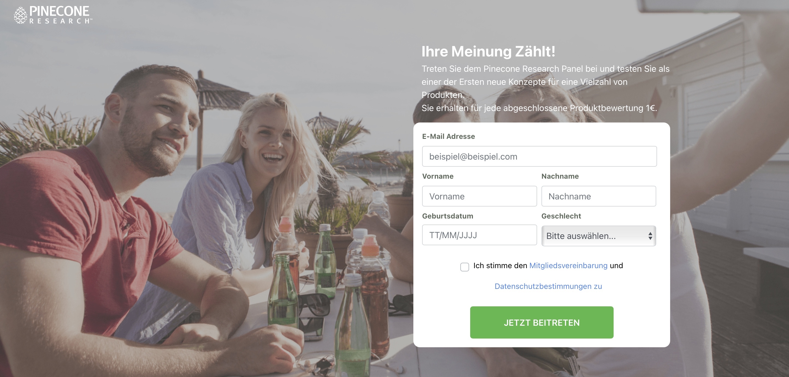Open the Geschlecht 'Bitte auswählen...' dropdown

[599, 236]
